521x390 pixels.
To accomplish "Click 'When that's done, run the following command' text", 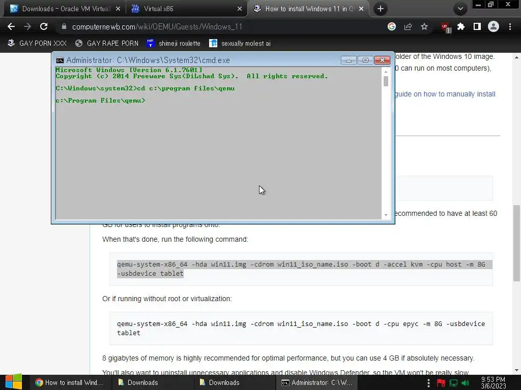I will pyautogui.click(x=175, y=240).
